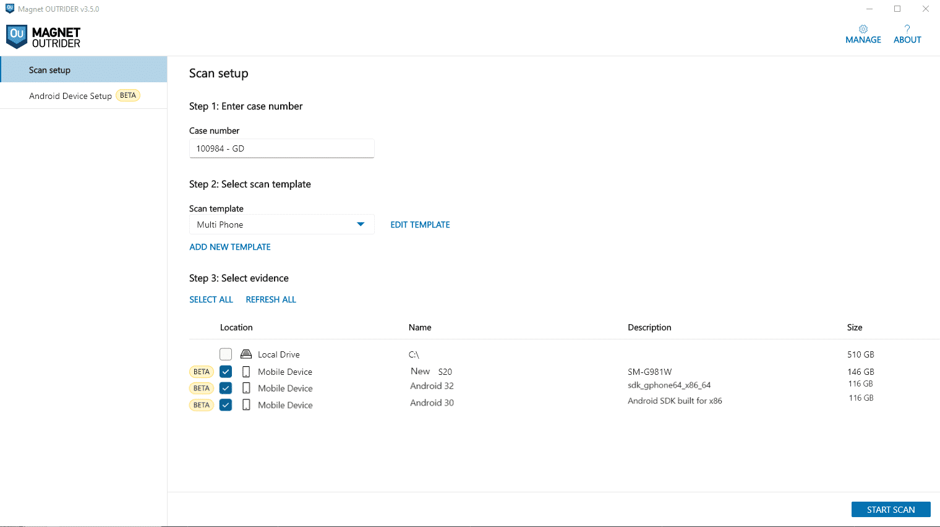The height and width of the screenshot is (527, 940).
Task: Click the phone icon for SM-G981W device
Action: click(x=246, y=372)
